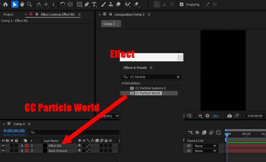Select the Selection arrow tool
The image size is (266, 162).
(15, 4)
